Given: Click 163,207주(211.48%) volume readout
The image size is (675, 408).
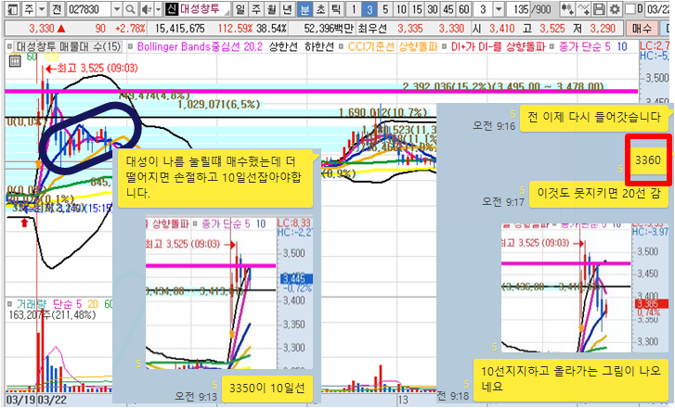Looking at the screenshot, I should pyautogui.click(x=52, y=315).
